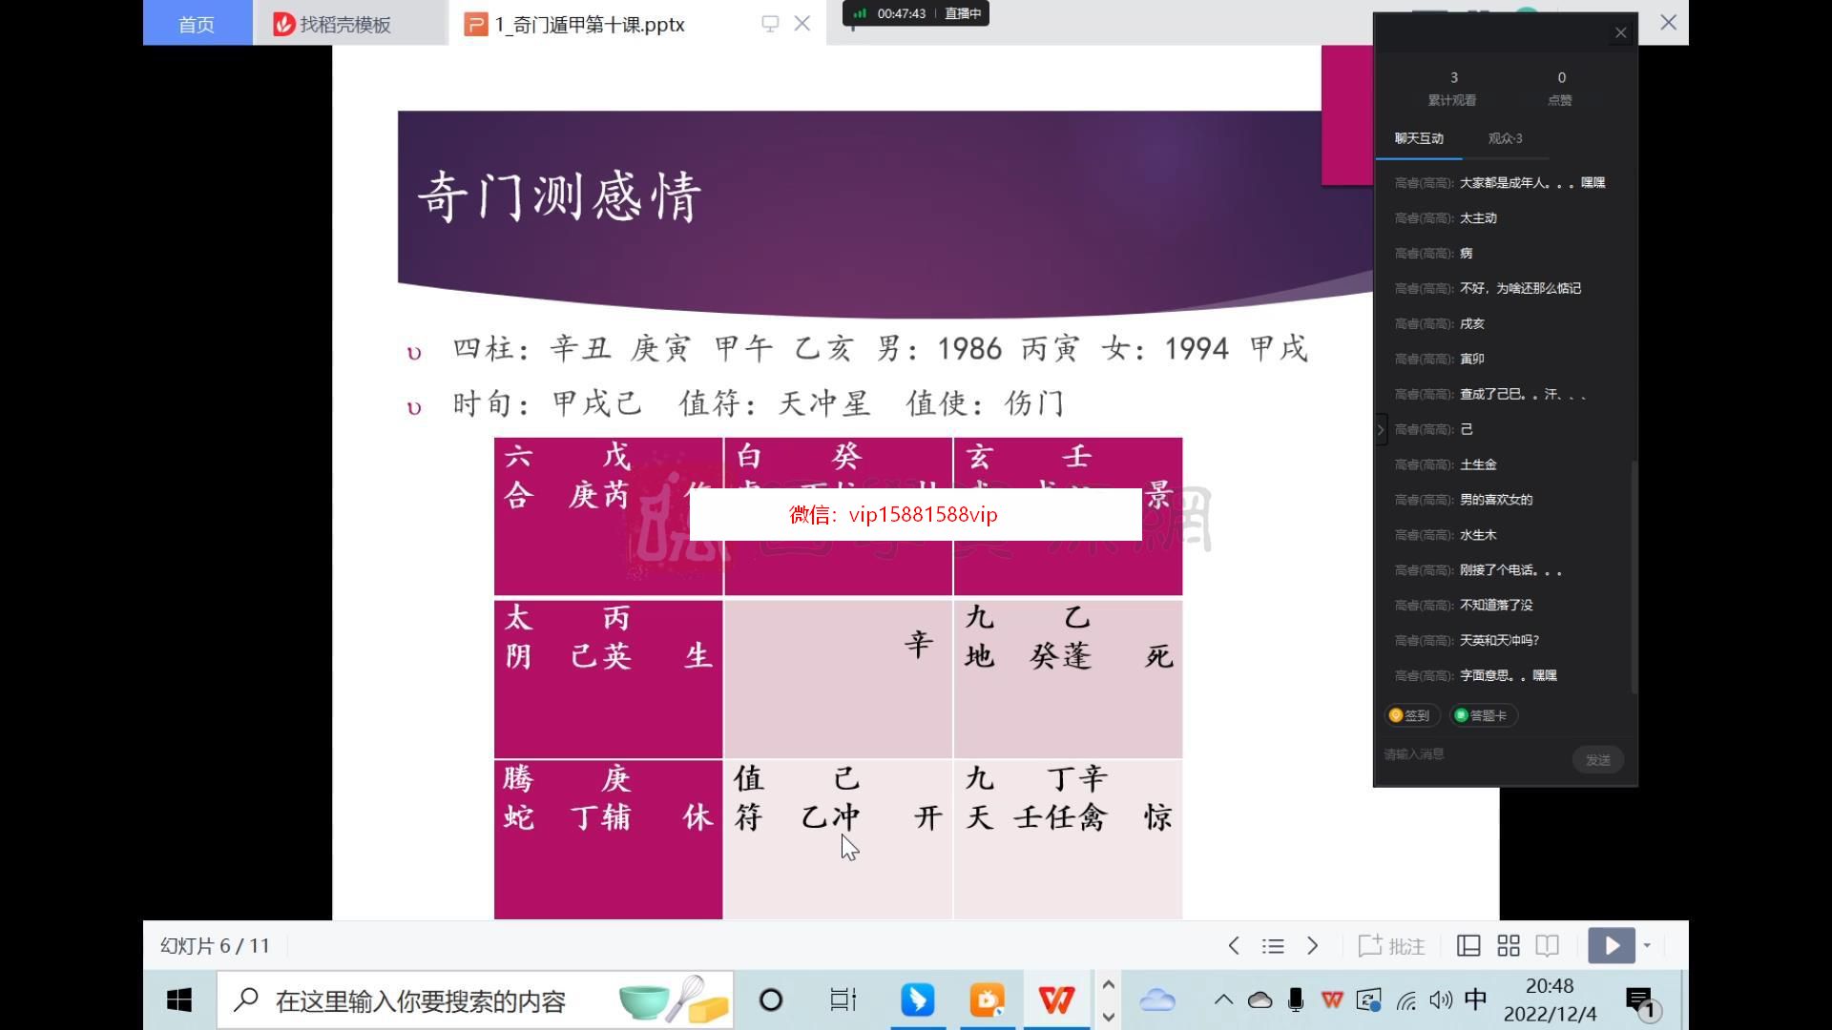
Task: Collapse the chat panel side arrow
Action: click(1381, 430)
